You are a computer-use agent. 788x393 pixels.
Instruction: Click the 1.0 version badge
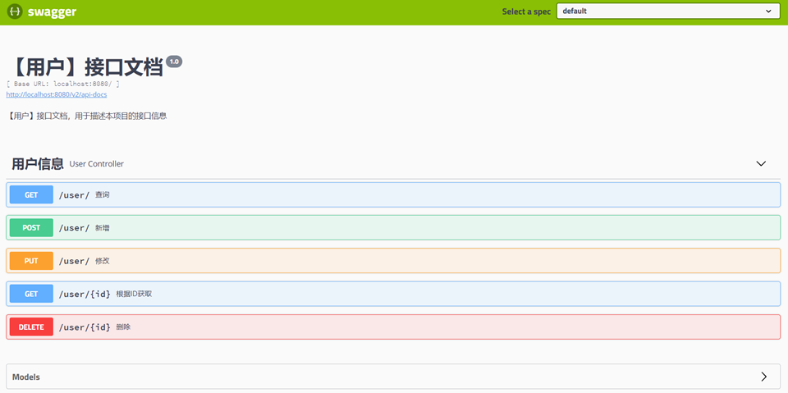[x=174, y=62]
